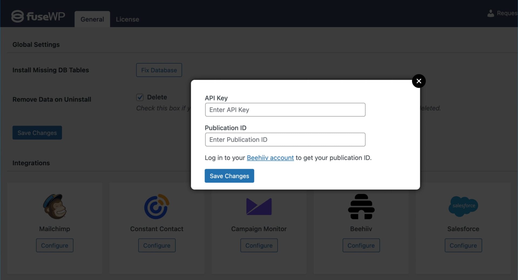Viewport: 518px width, 280px height.
Task: Focus the Publication ID input field
Action: point(285,139)
